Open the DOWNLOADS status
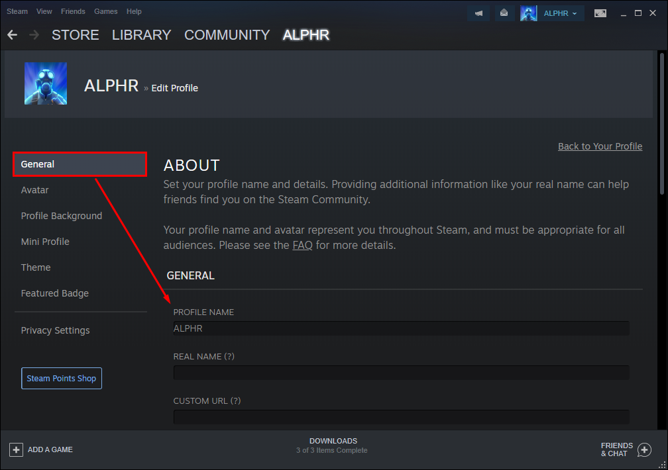668x470 pixels. click(x=333, y=441)
